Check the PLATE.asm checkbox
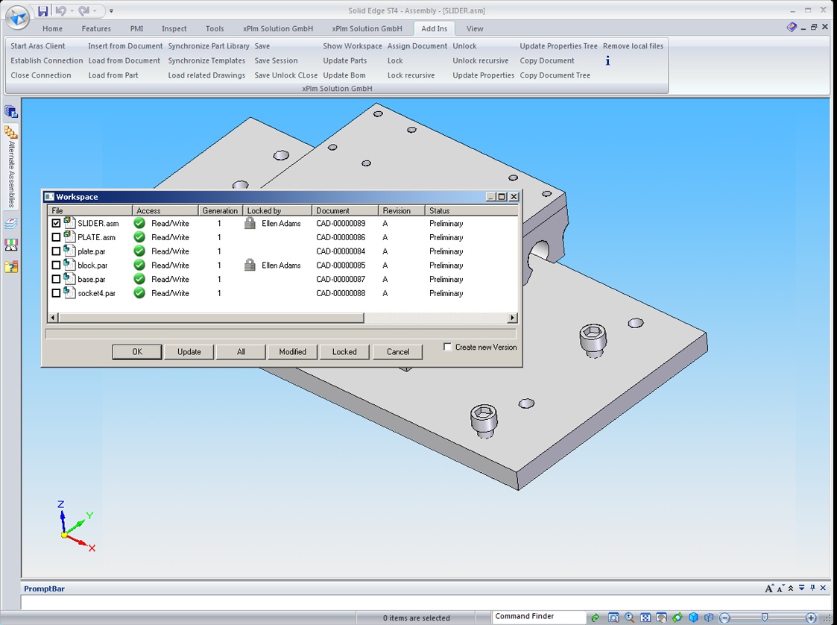This screenshot has height=625, width=837. (56, 237)
